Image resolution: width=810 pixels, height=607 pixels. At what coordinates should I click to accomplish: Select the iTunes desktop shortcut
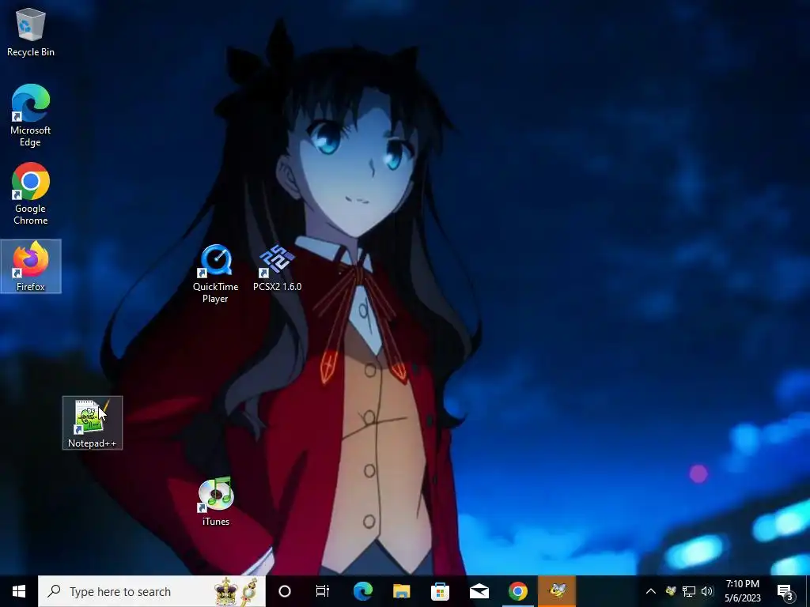(x=216, y=502)
